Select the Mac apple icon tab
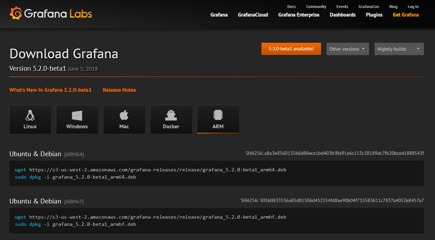 click(x=124, y=119)
